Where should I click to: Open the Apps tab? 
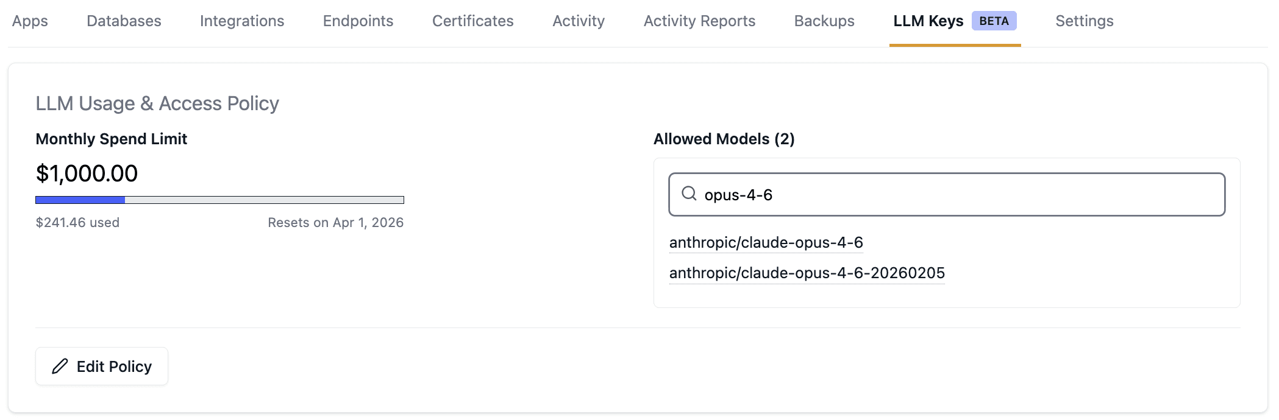pyautogui.click(x=30, y=21)
